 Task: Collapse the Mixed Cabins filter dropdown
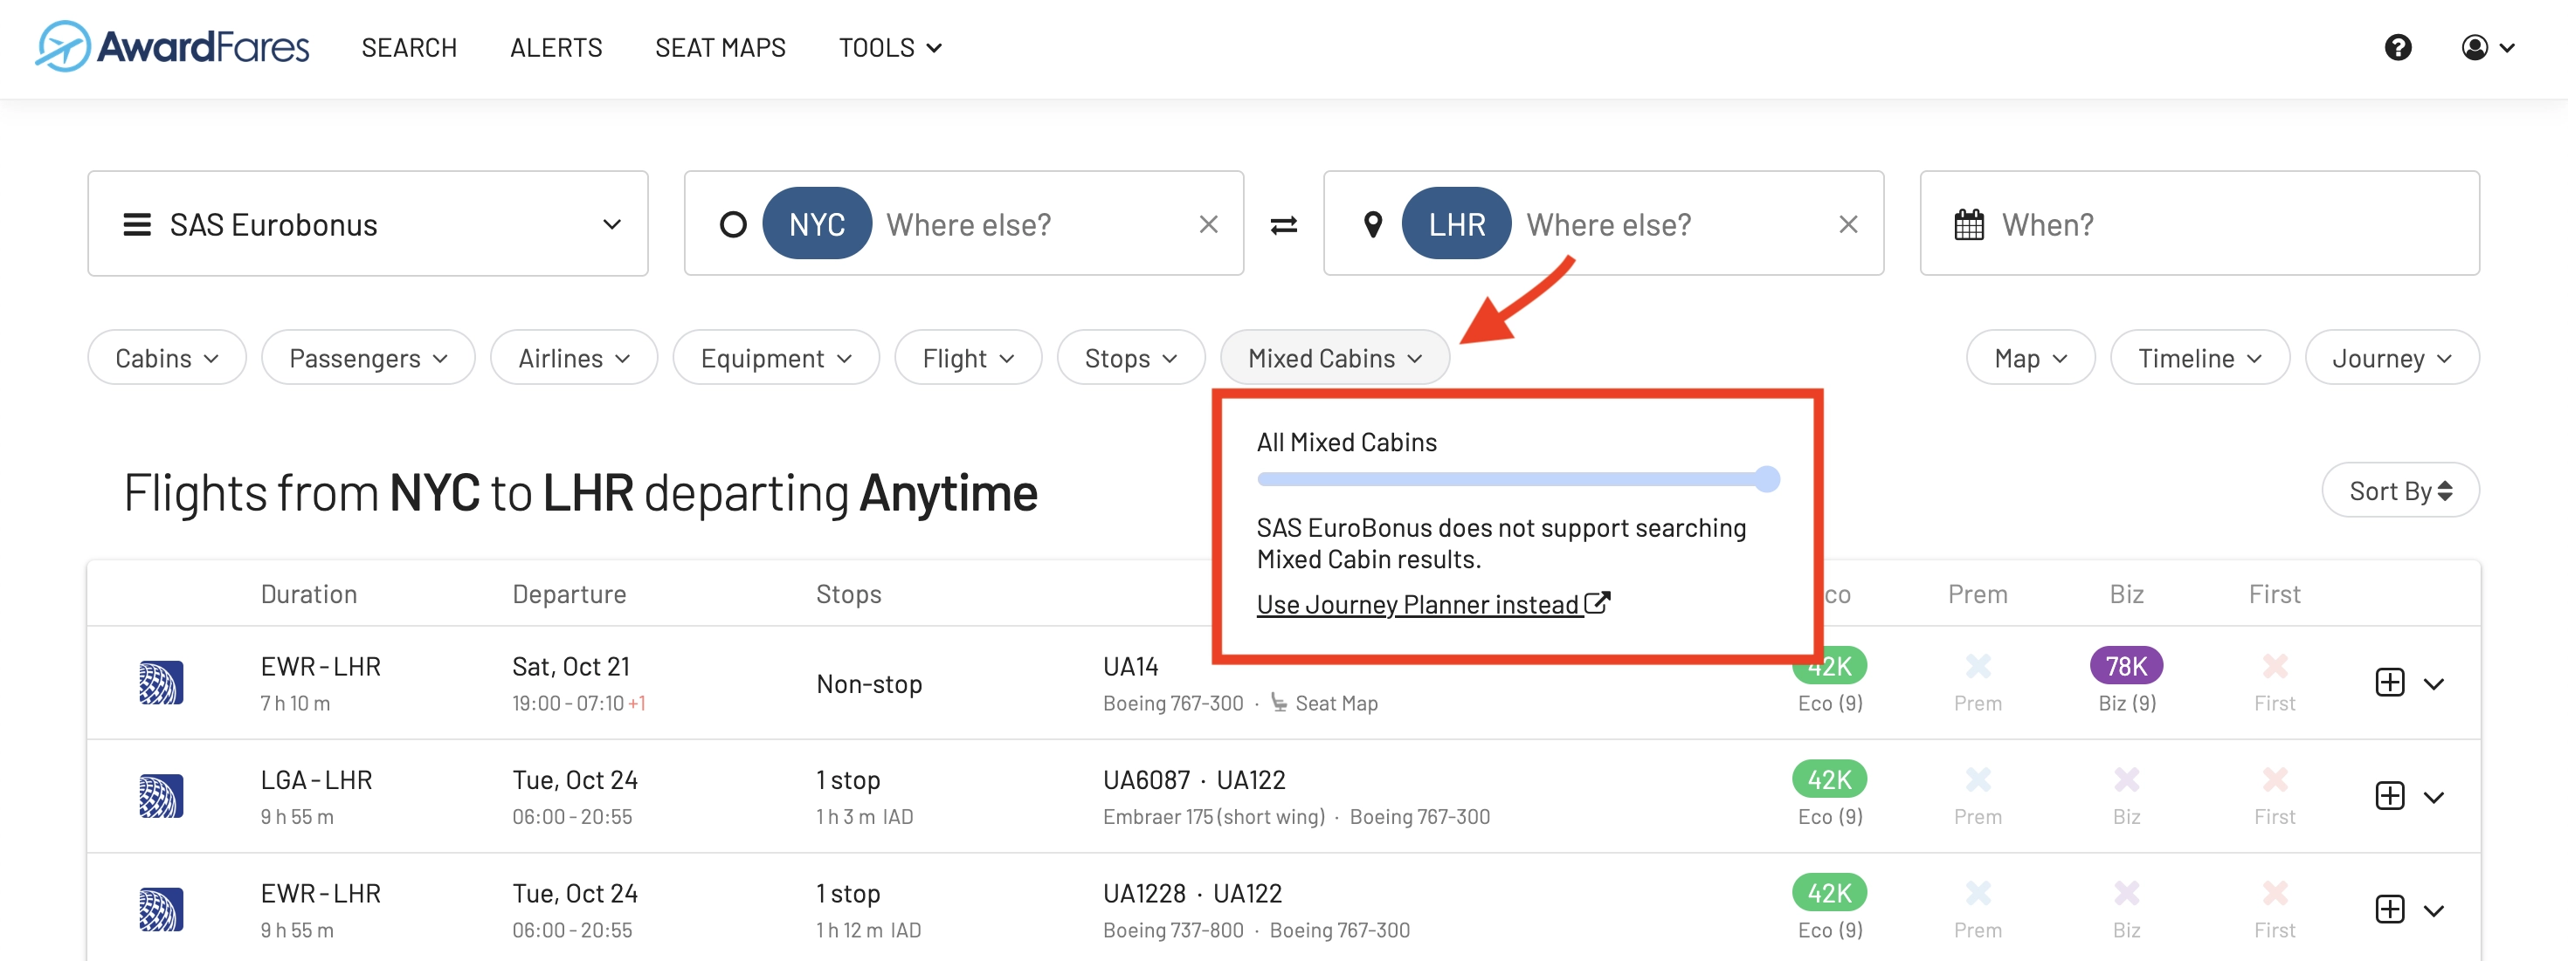(x=1335, y=358)
